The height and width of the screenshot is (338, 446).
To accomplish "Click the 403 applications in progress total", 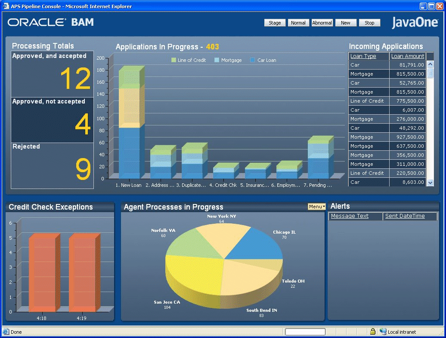I will [x=212, y=47].
